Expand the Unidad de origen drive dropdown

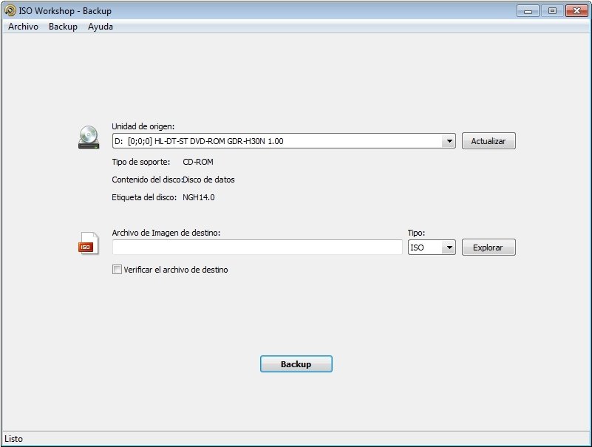click(x=449, y=141)
